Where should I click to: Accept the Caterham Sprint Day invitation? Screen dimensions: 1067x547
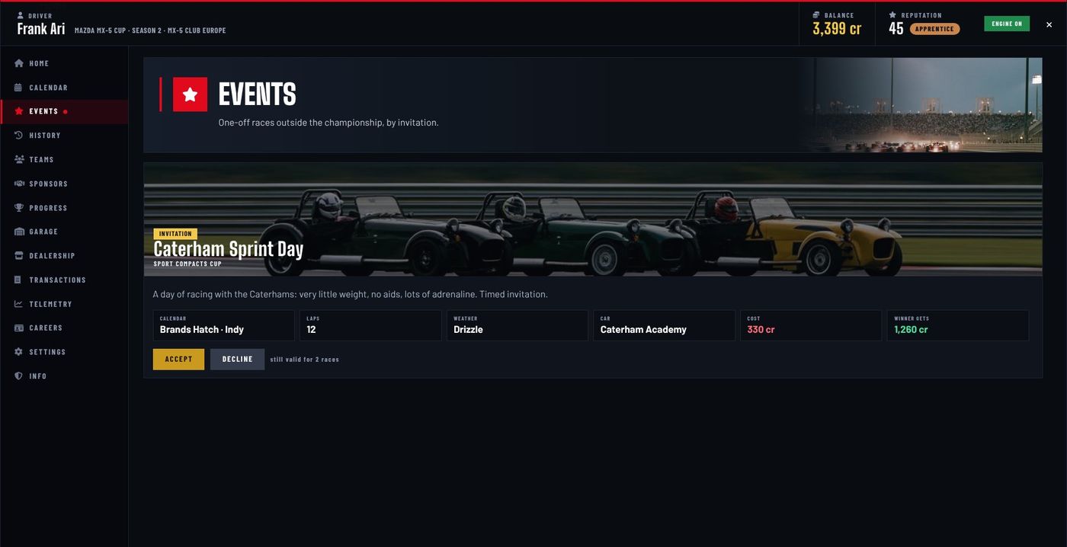click(x=178, y=360)
